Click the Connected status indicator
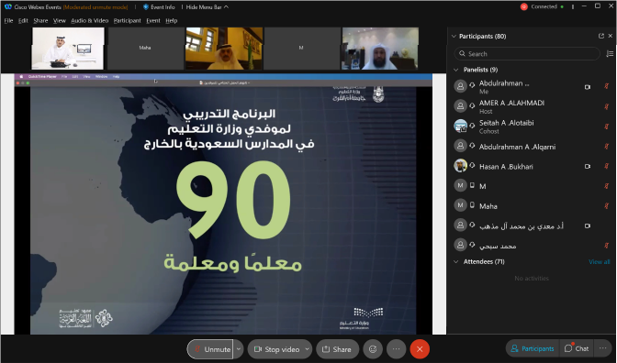Screen dimensions: 617x363 (546, 6)
